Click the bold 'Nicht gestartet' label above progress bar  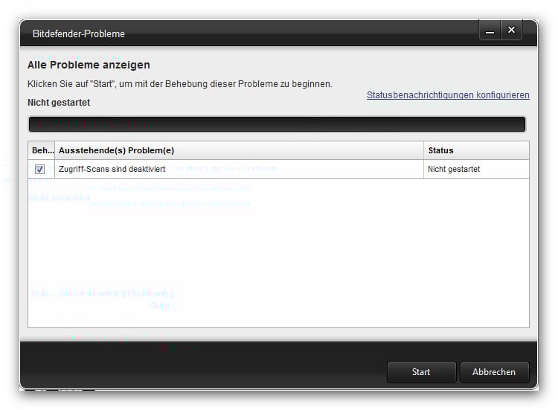(x=59, y=103)
